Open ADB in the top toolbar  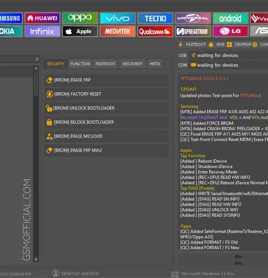pyautogui.click(x=220, y=45)
